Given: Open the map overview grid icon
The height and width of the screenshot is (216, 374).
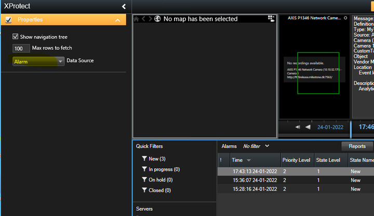Looking at the screenshot, I should [x=271, y=18].
